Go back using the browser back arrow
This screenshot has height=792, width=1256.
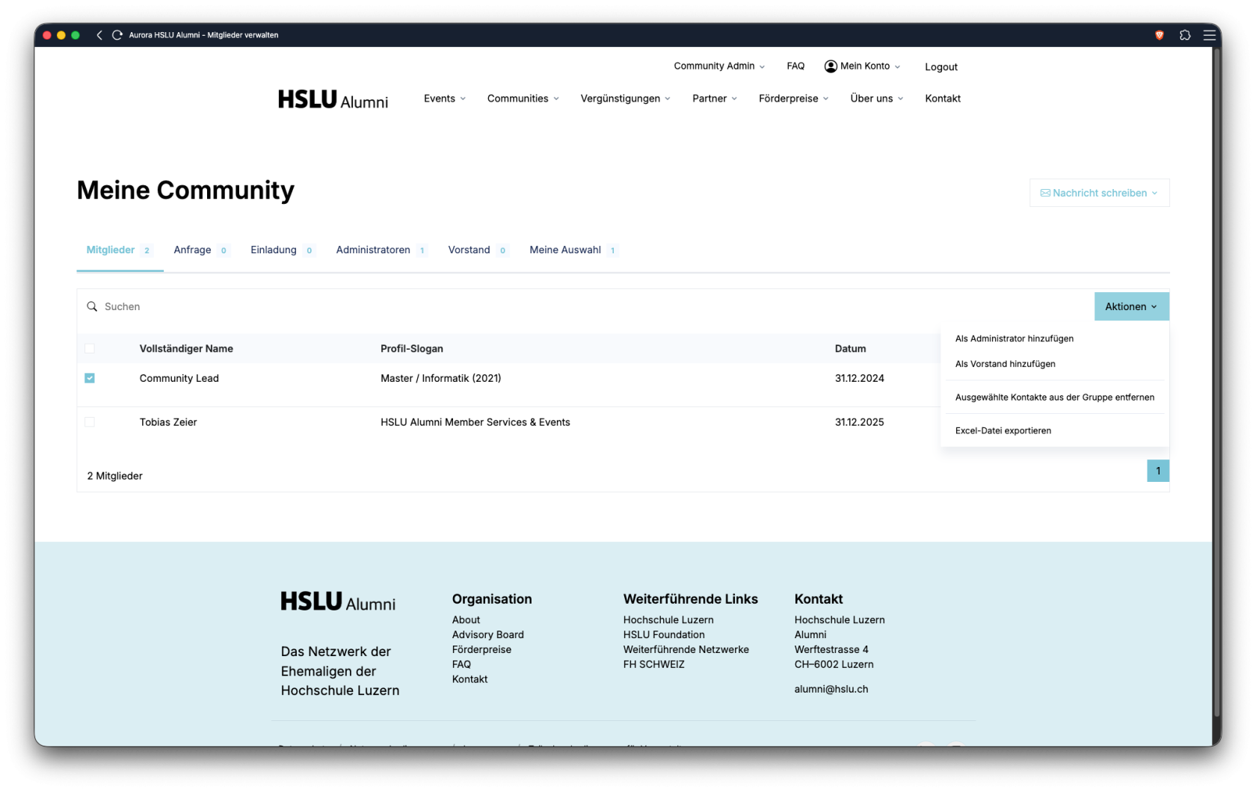(99, 35)
